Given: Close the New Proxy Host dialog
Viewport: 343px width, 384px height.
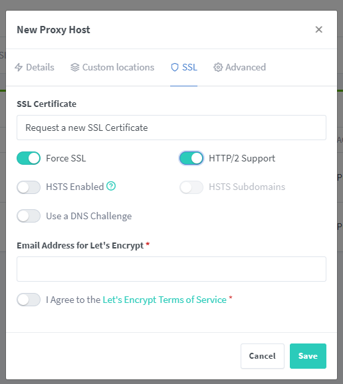Looking at the screenshot, I should click(319, 30).
